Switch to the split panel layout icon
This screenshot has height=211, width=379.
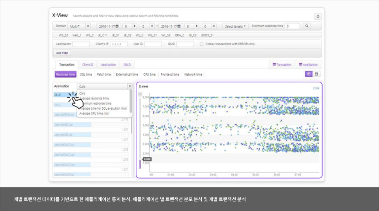click(x=309, y=74)
